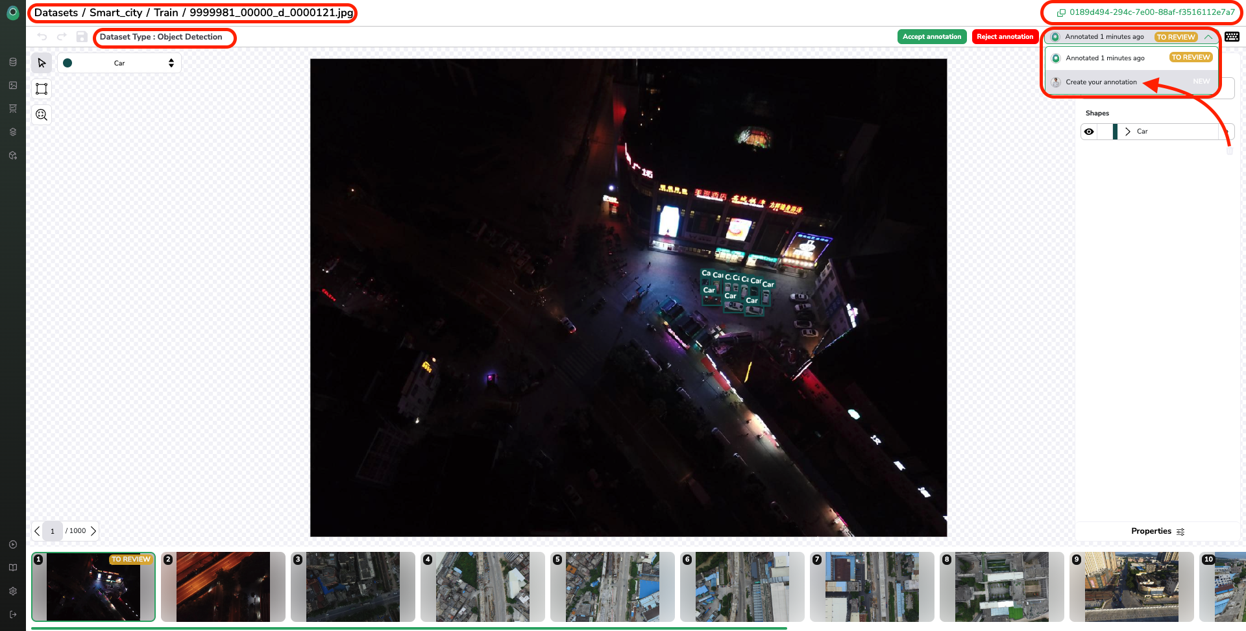This screenshot has height=631, width=1246.
Task: Open the documentation book icon
Action: tap(12, 568)
